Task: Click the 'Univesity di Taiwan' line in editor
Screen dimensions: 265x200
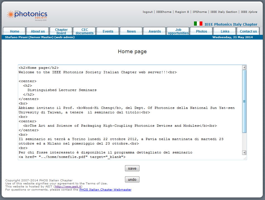Action: pyautogui.click(x=84, y=112)
